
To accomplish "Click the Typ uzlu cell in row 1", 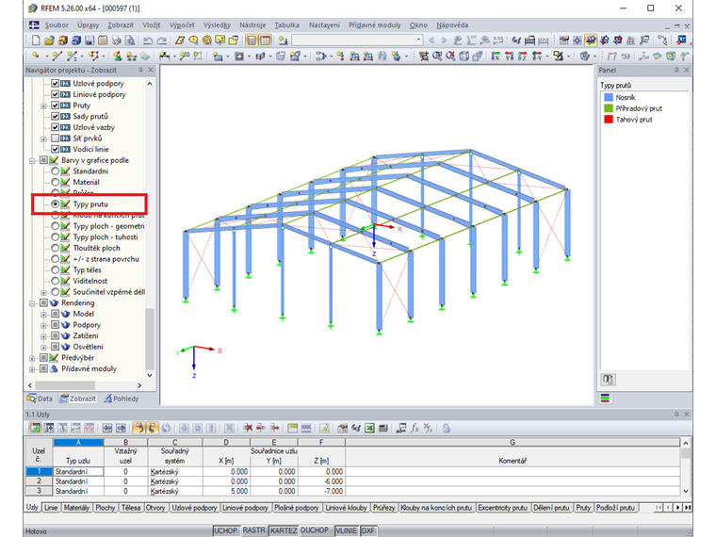I will [78, 472].
